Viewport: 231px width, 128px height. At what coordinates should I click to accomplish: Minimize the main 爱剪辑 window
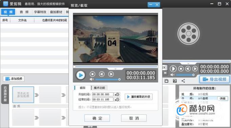click(212, 4)
